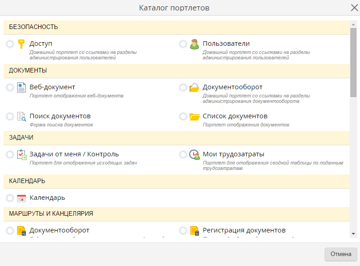Click the magnifier icon for Поиск документов
The image size is (360, 266).
pyautogui.click(x=21, y=116)
